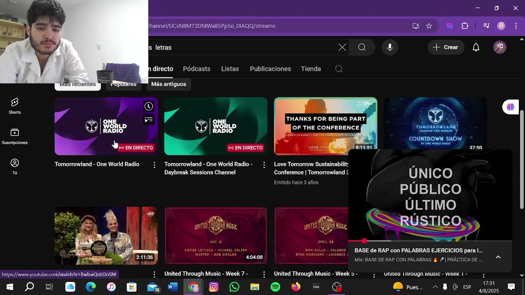This screenshot has width=525, height=295.
Task: Seek the miniplayer red progress bar
Action: pos(430,241)
